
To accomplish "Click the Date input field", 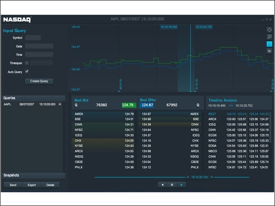I will [x=39, y=46].
